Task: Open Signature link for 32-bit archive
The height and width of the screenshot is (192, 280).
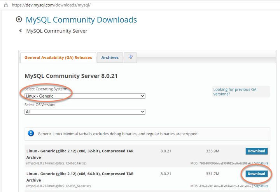Action: pos(261,163)
